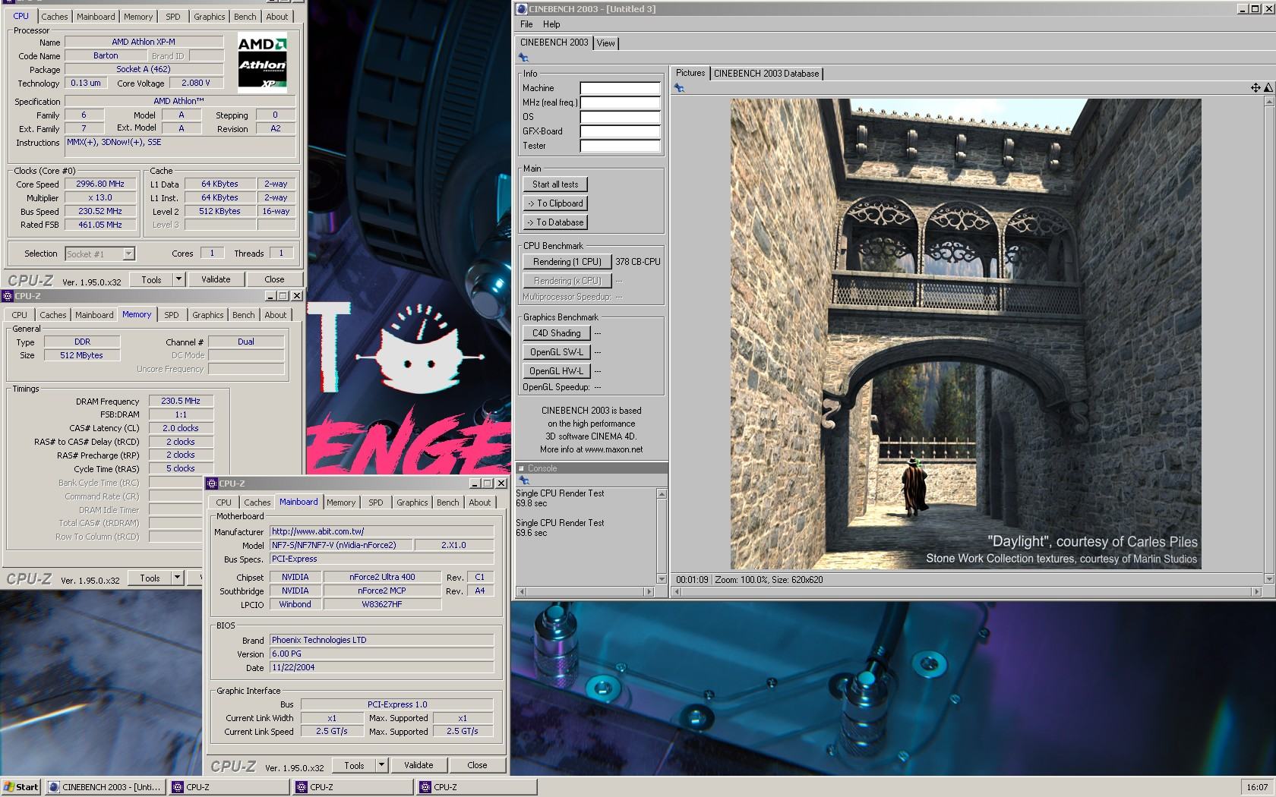
Task: Select CINEBENCH 2003 taskbar button
Action: pos(105,787)
